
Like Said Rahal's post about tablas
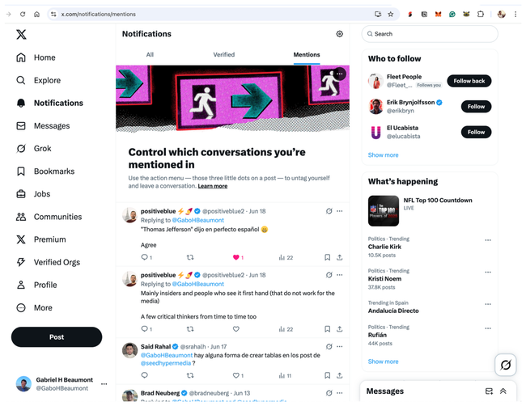point(236,375)
